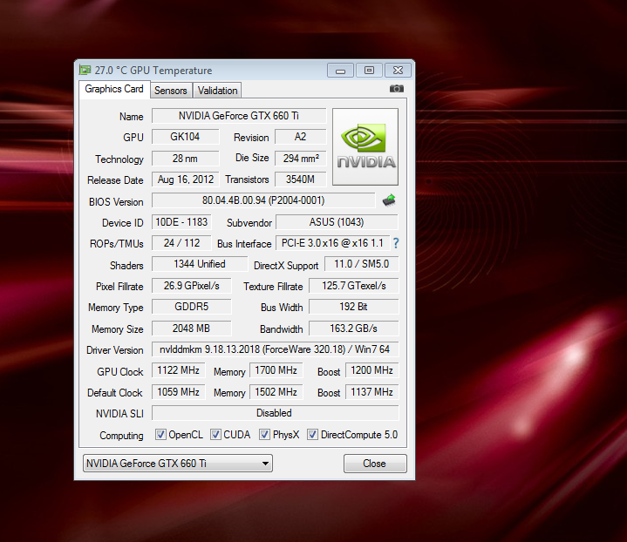Click the Computing label

121,436
